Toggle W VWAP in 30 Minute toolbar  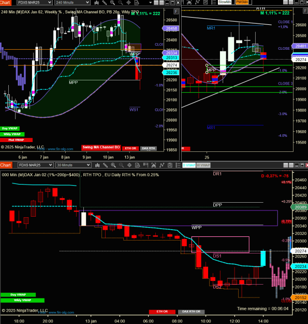point(203,165)
